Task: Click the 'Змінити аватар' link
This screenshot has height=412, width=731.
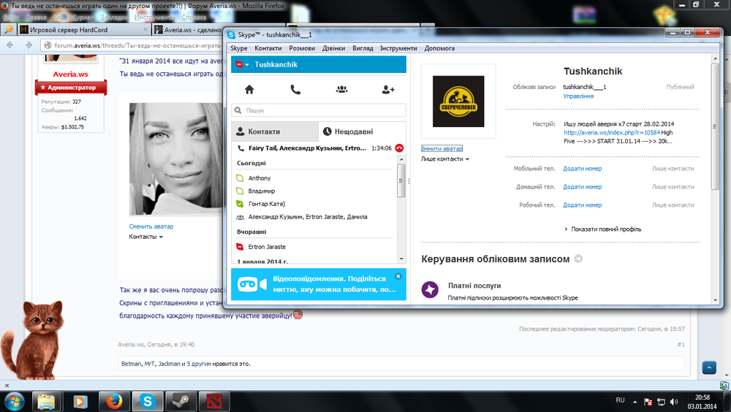Action: click(442, 149)
